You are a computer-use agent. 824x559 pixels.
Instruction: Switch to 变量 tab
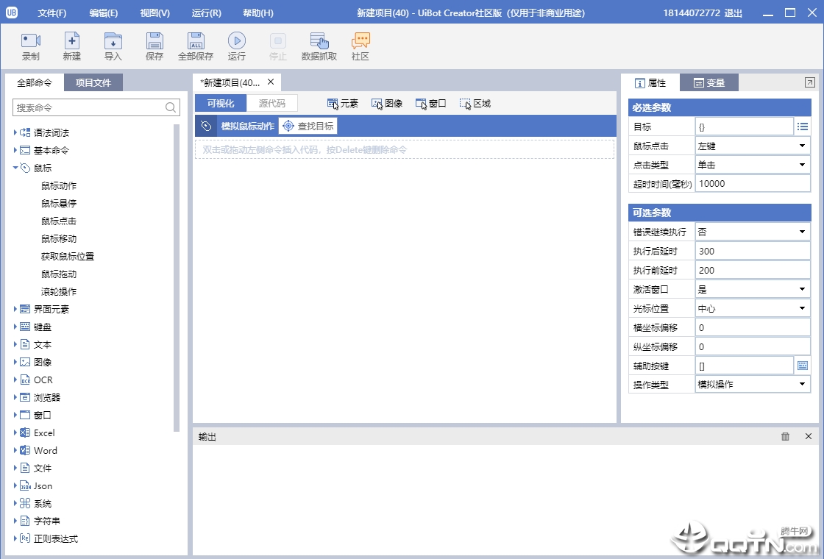pos(709,82)
